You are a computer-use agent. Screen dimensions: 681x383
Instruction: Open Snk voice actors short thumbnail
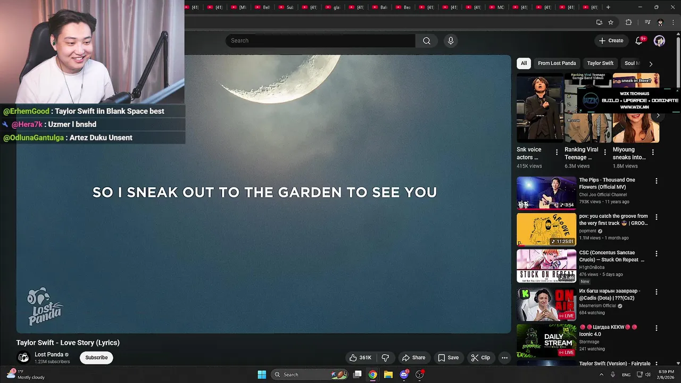click(x=540, y=108)
